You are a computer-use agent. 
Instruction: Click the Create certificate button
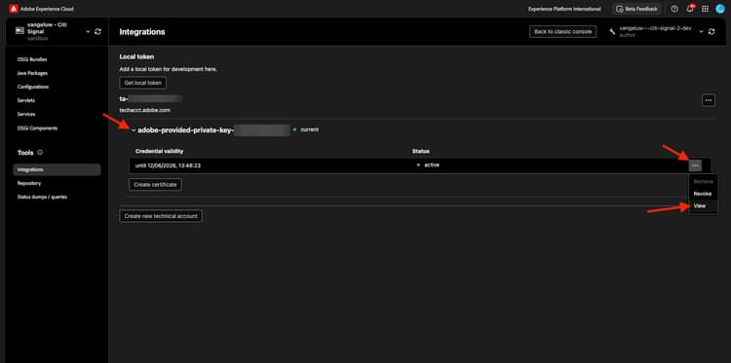click(155, 184)
